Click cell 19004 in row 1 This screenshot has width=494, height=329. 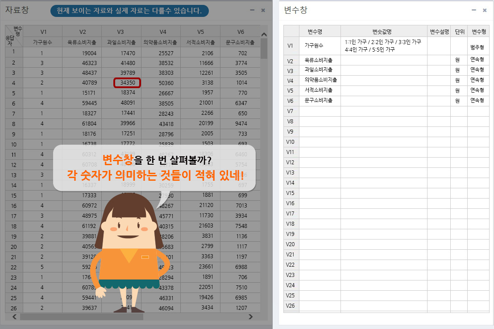pyautogui.click(x=89, y=53)
